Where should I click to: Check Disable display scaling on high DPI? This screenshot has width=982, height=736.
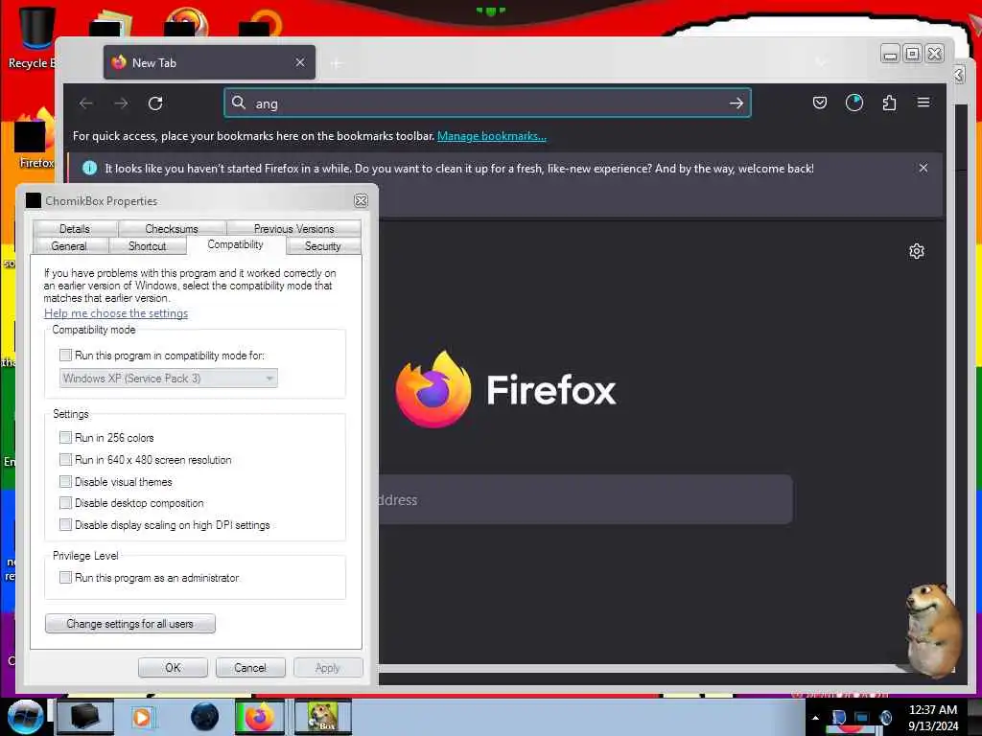65,524
